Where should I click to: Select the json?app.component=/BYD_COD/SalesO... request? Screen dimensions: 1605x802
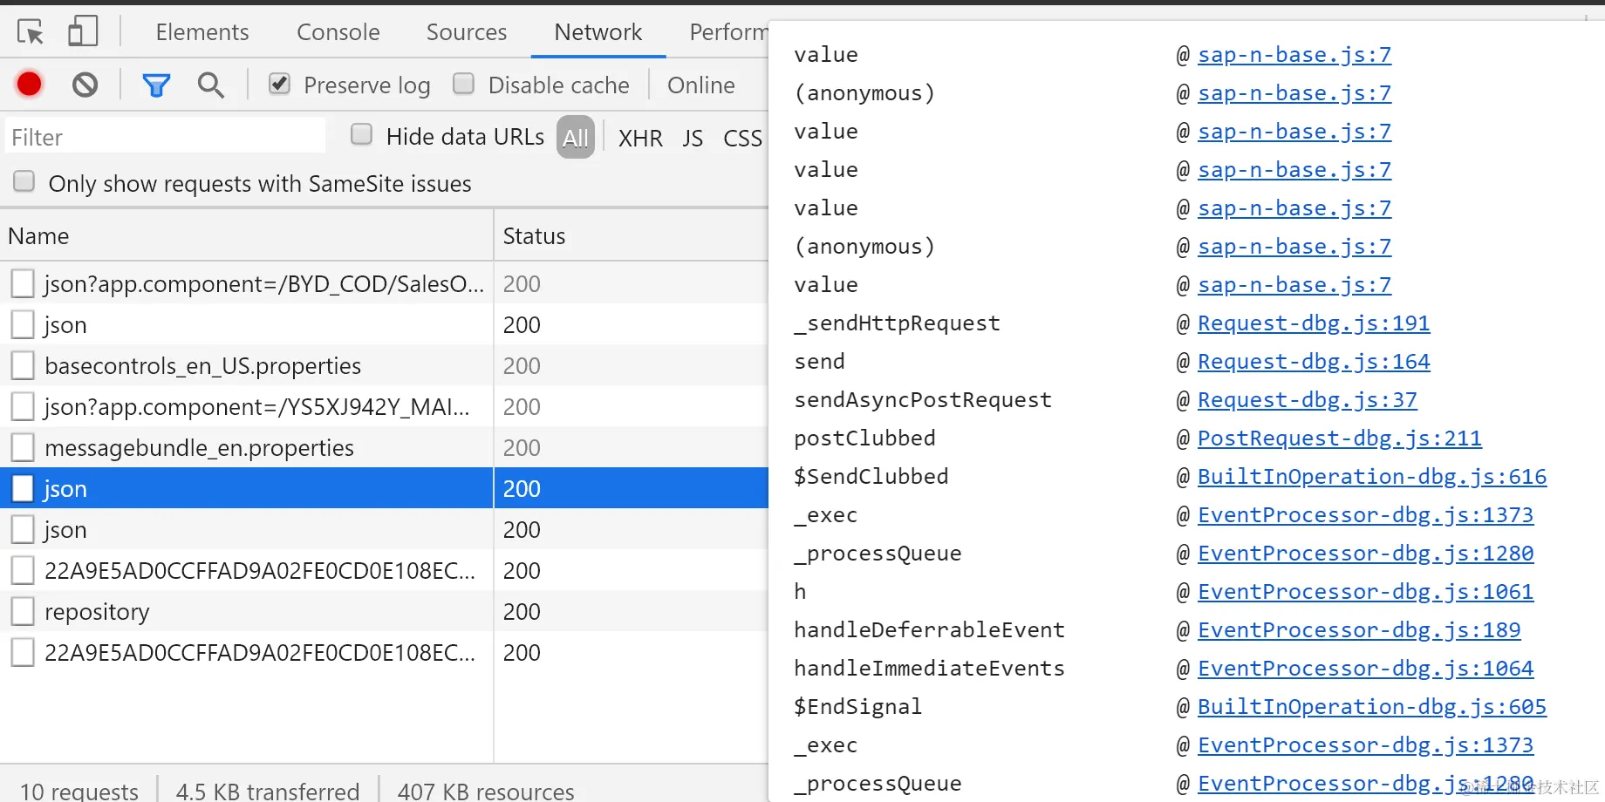(x=384, y=283)
